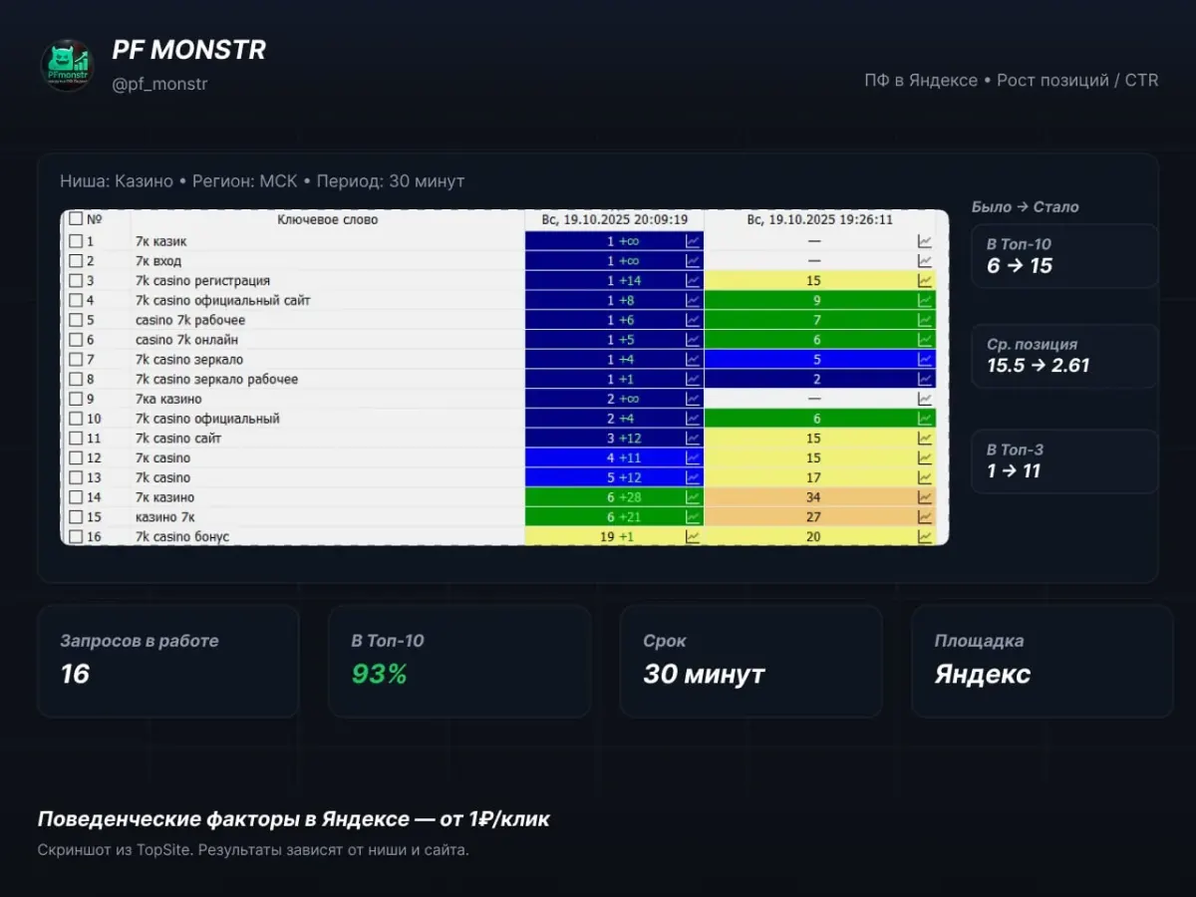Screen dimensions: 1196x897
Task: Open 20:09:19 chart icon in row 7 "7k casino зеркало"
Action: [693, 360]
